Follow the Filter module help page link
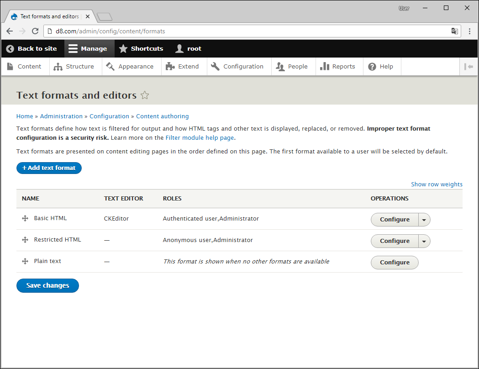Screen dimensions: 479x369 [x=200, y=137]
